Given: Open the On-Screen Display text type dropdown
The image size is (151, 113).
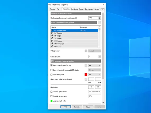Looking at the screenshot, I should tap(95, 65).
